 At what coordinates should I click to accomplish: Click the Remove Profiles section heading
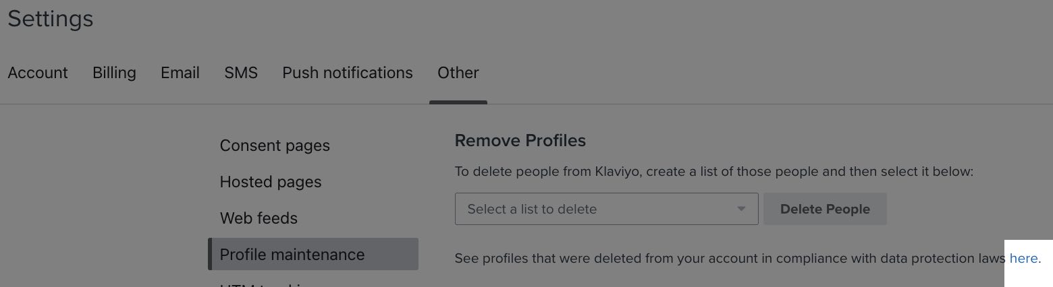[520, 140]
